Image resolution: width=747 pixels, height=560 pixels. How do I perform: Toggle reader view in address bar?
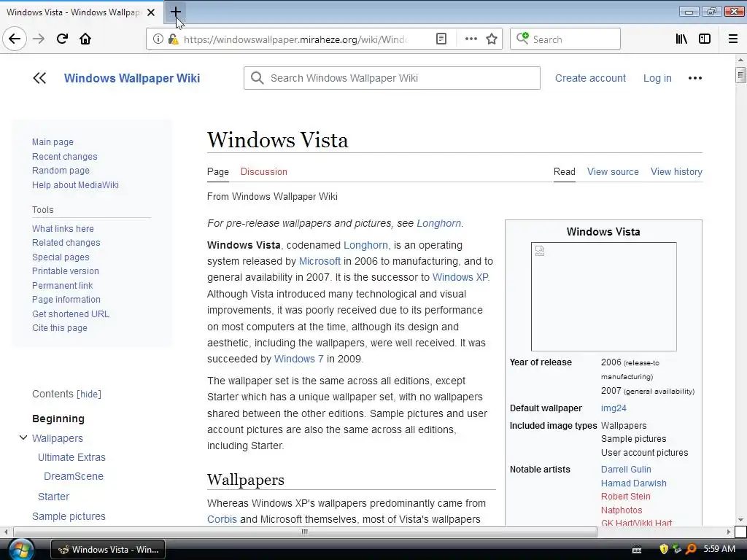pyautogui.click(x=441, y=39)
